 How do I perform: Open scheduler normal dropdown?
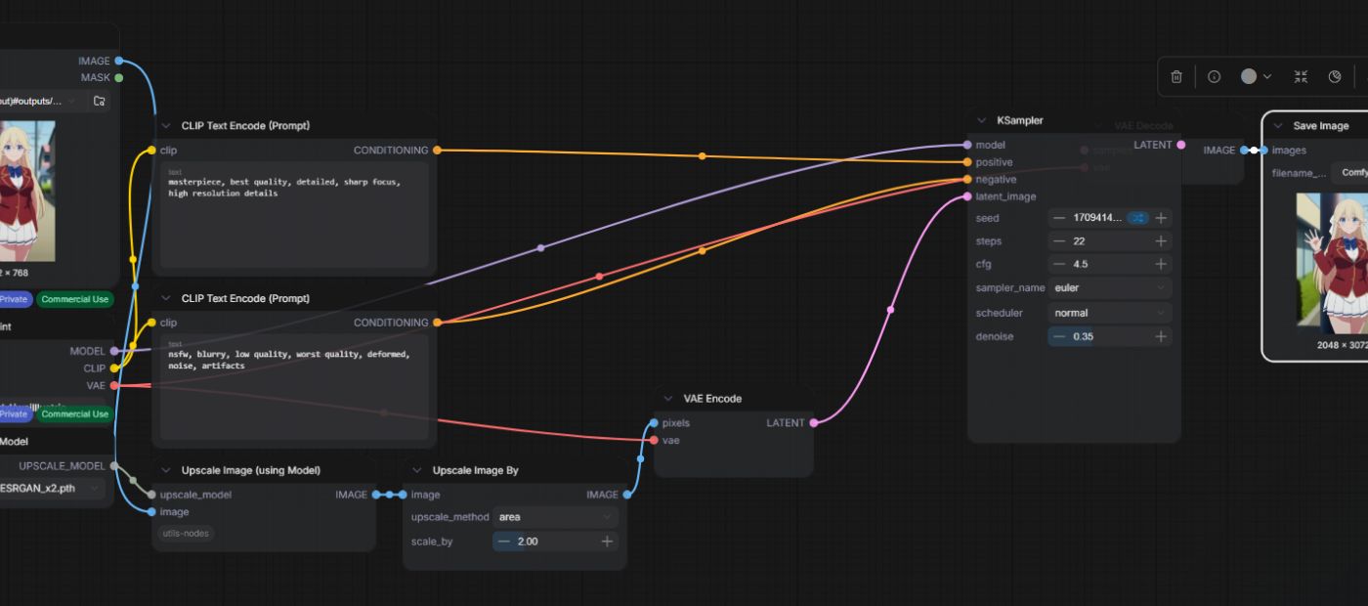coord(1110,313)
